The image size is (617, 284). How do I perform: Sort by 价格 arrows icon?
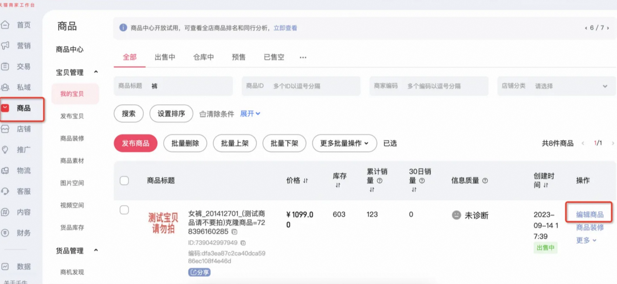pos(305,180)
